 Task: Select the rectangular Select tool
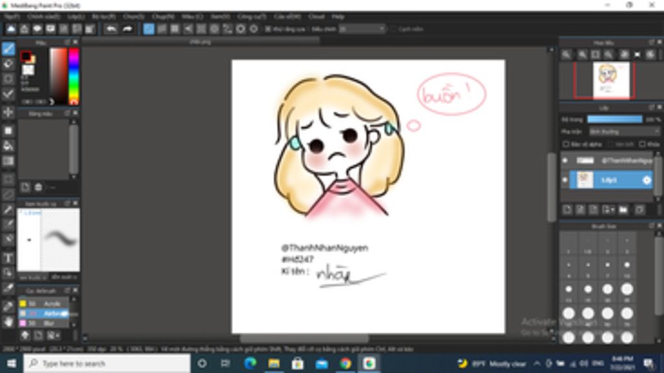(8, 179)
